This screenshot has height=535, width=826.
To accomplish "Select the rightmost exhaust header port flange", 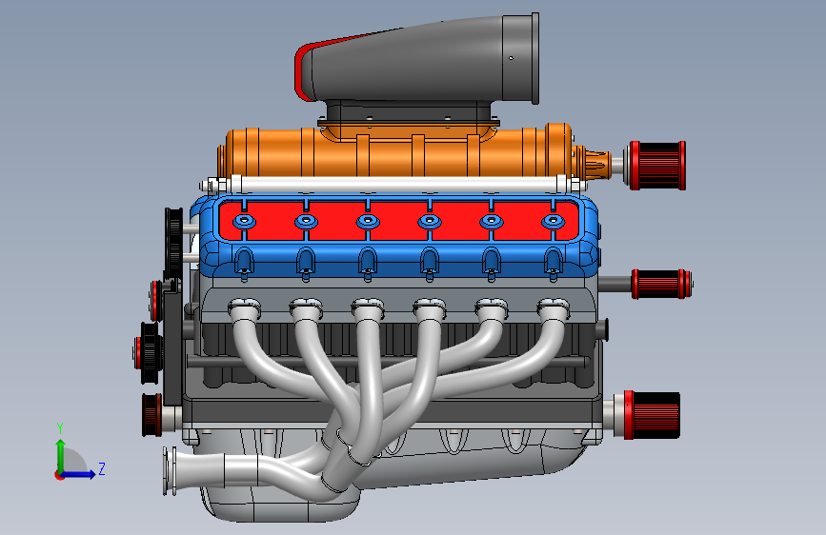I will (x=554, y=305).
